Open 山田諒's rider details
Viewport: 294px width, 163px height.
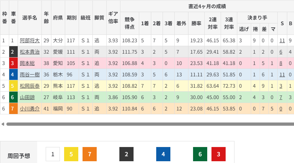point(27,97)
